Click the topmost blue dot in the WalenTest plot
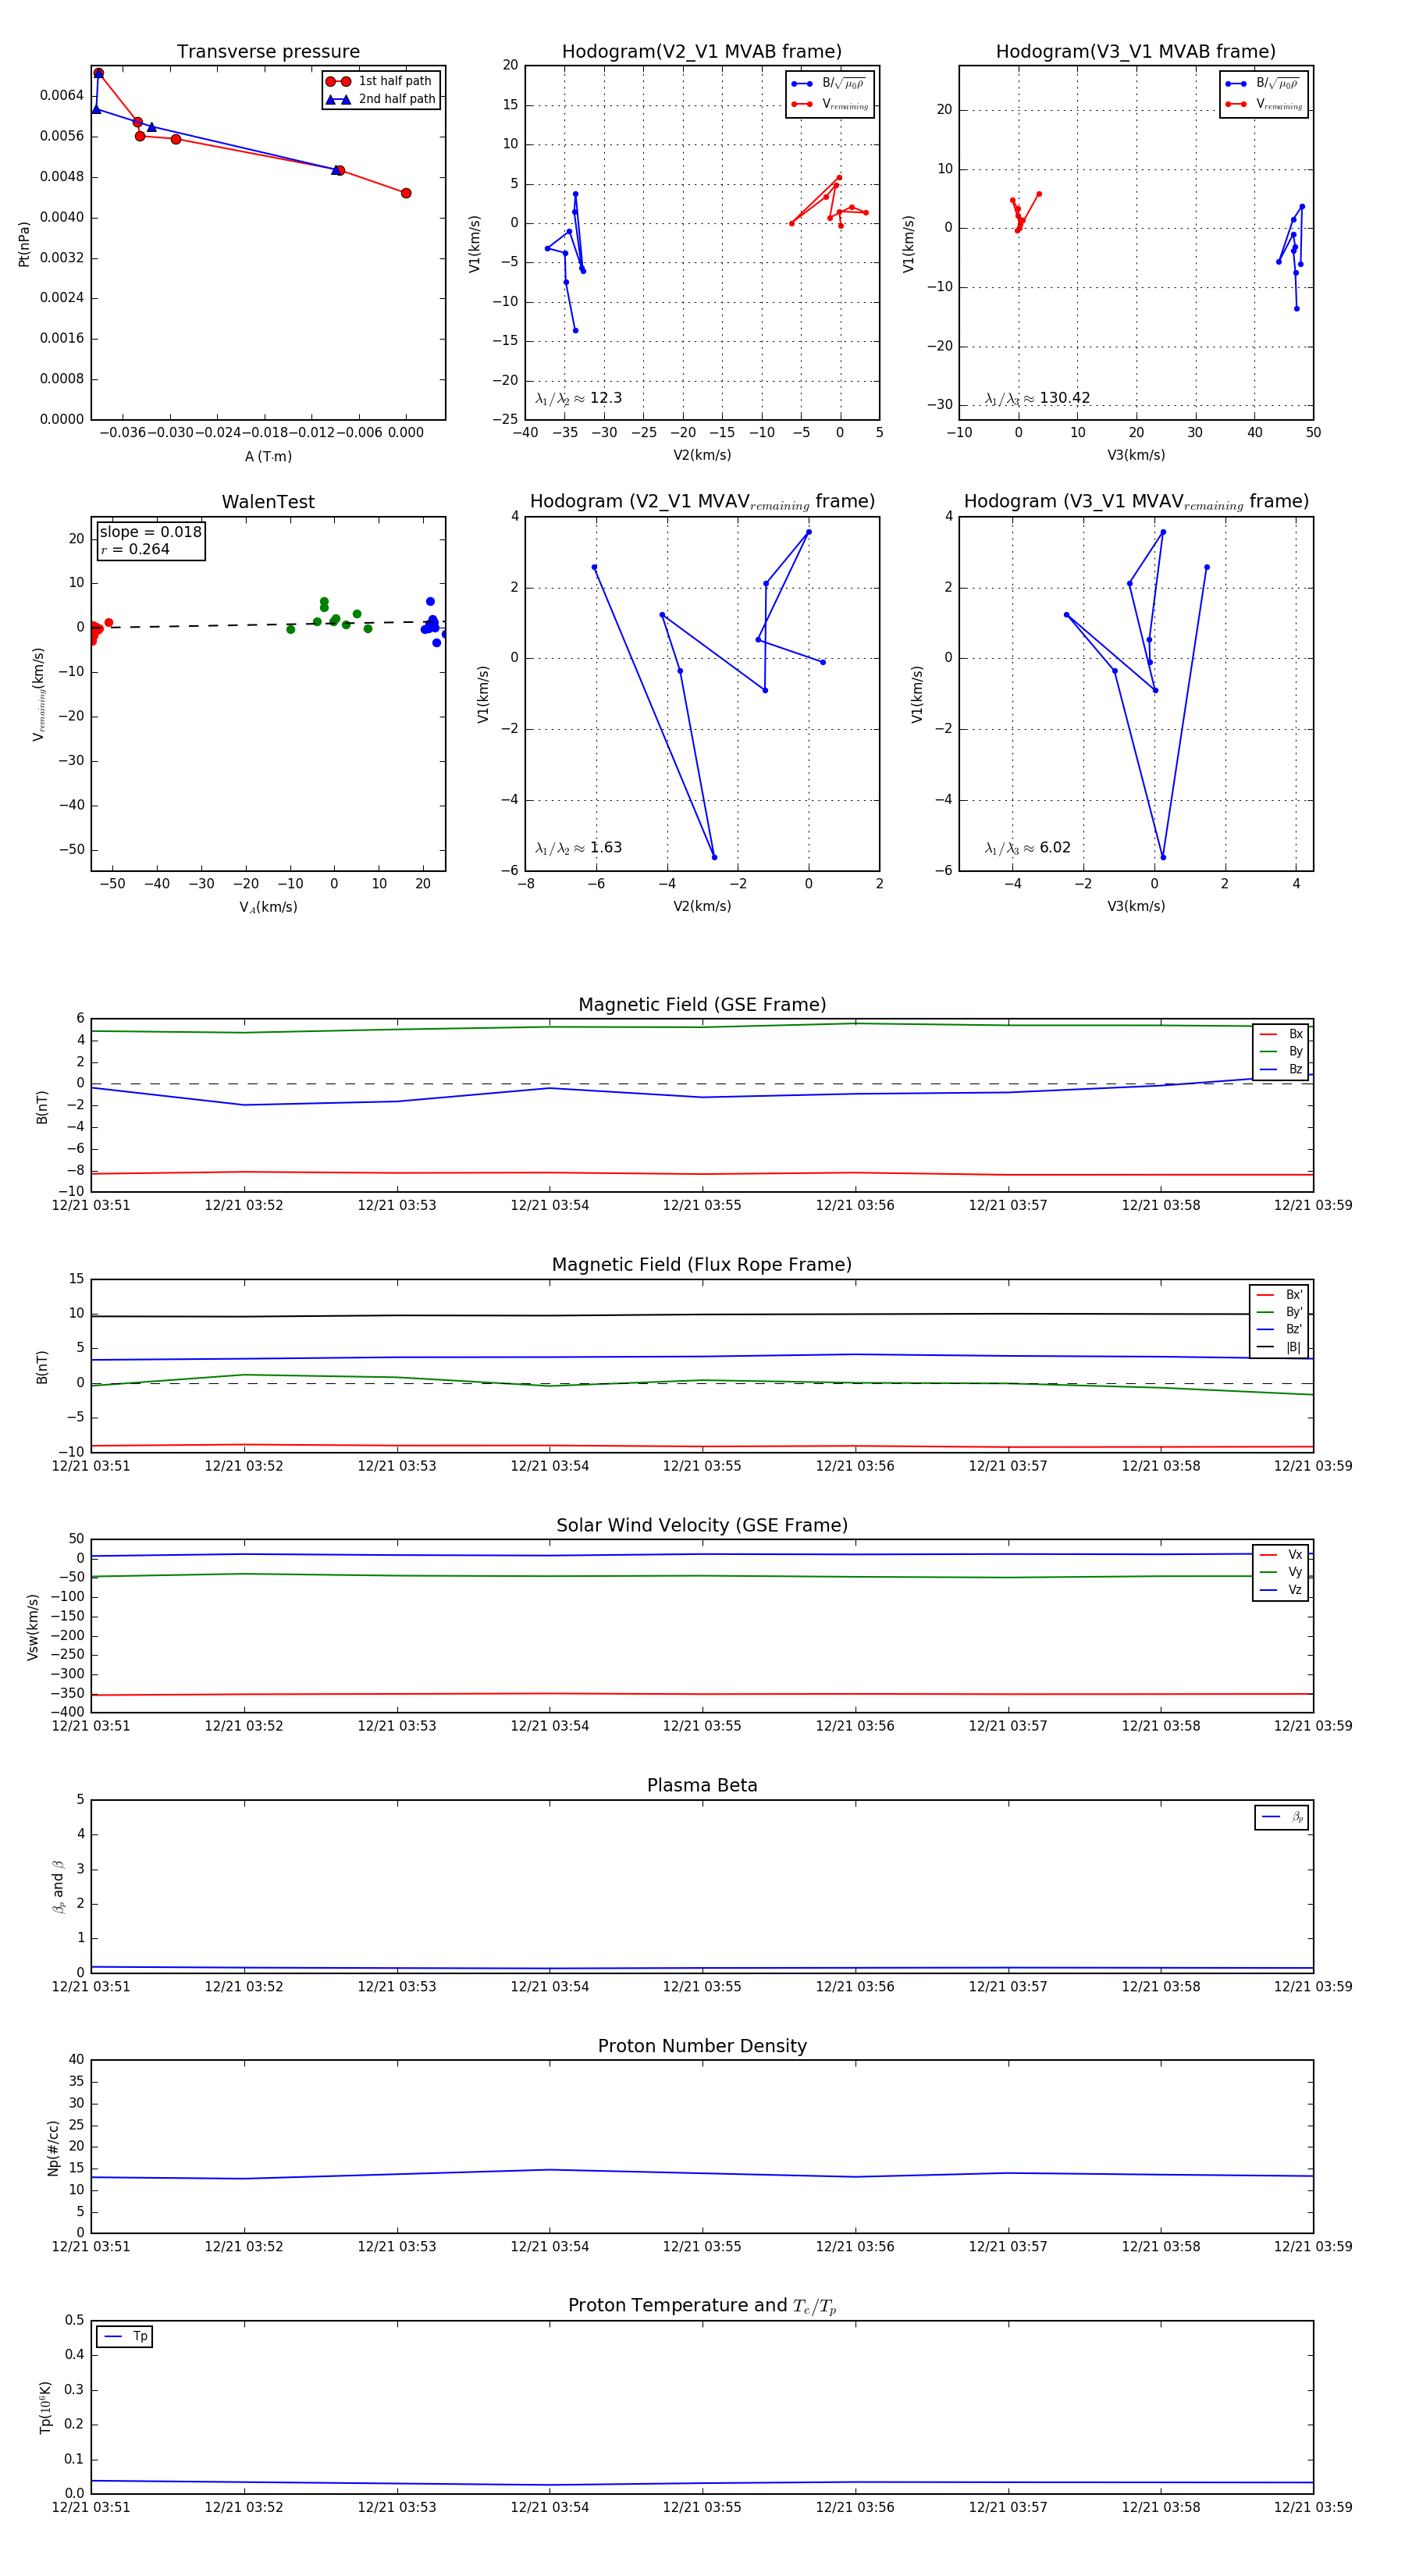Viewport: 1405px width, 2576px height. (430, 601)
